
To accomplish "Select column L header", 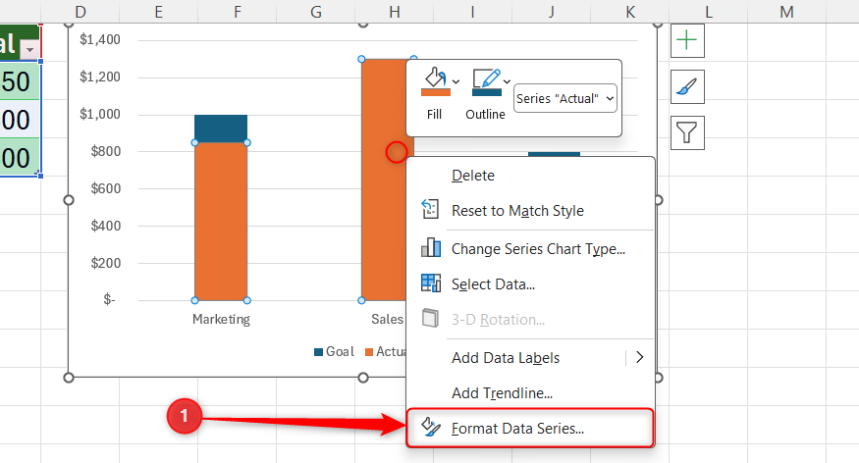I will (x=709, y=12).
